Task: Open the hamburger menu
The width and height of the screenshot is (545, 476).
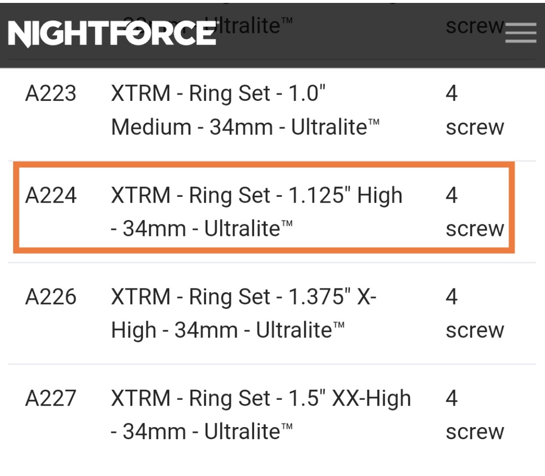Action: (x=521, y=33)
